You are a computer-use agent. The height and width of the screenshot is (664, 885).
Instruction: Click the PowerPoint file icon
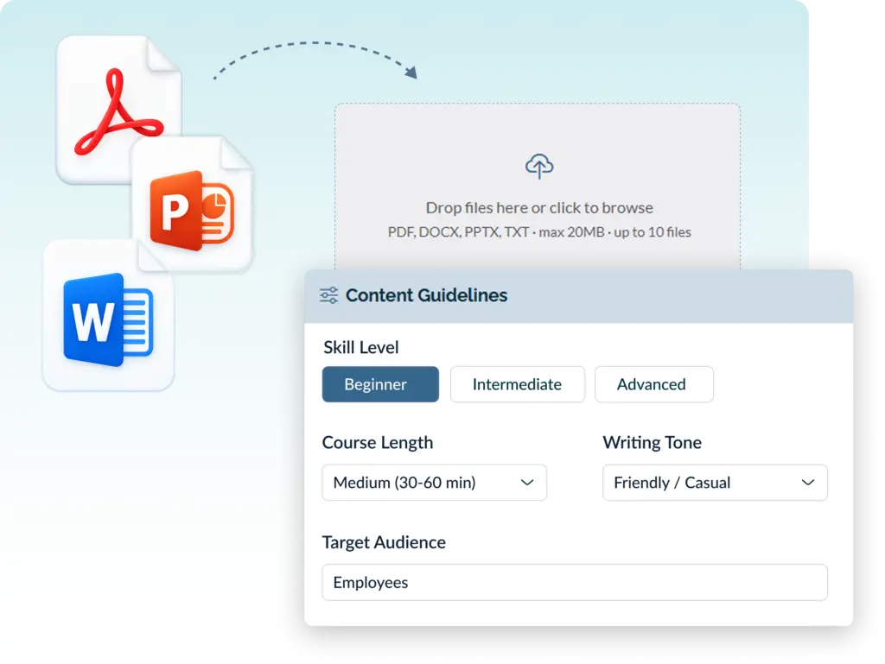tap(193, 204)
